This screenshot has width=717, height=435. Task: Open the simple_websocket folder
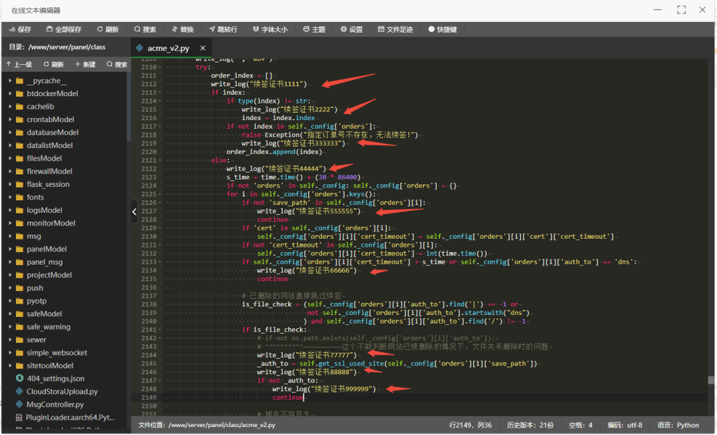click(x=56, y=353)
